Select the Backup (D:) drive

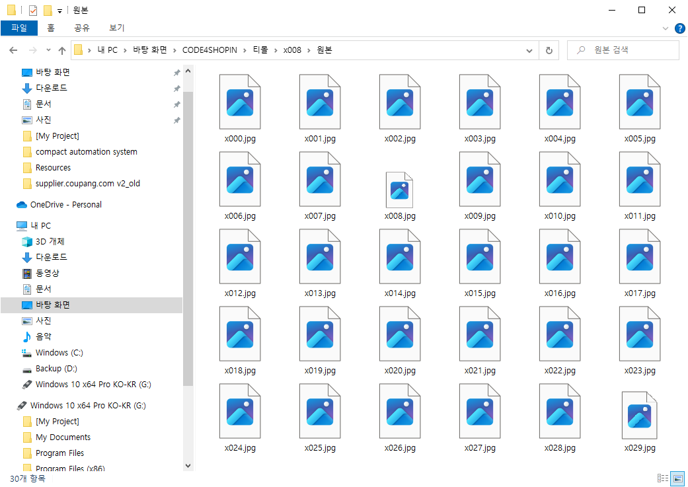tap(56, 368)
